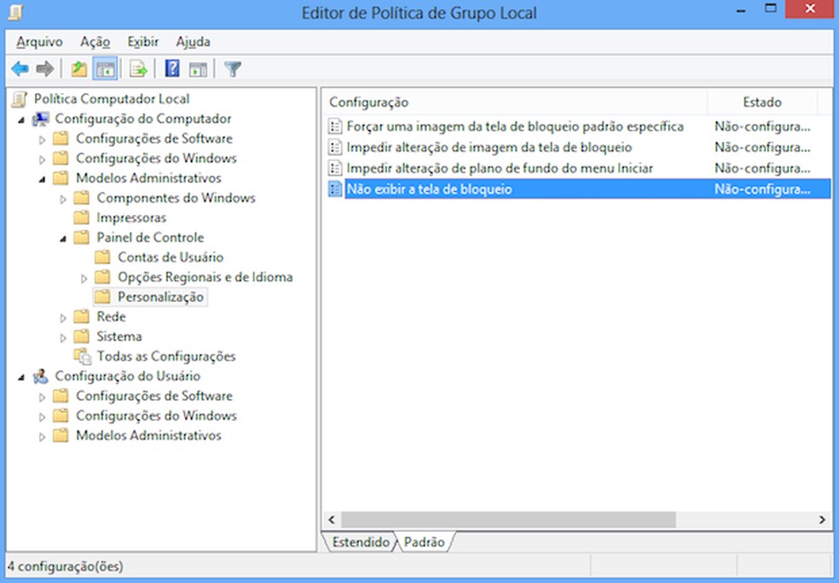The height and width of the screenshot is (583, 839).
Task: Expand the Rede tree node
Action: 63,318
